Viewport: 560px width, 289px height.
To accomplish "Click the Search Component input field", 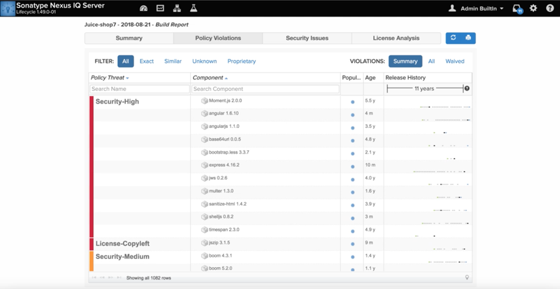I will pos(265,89).
